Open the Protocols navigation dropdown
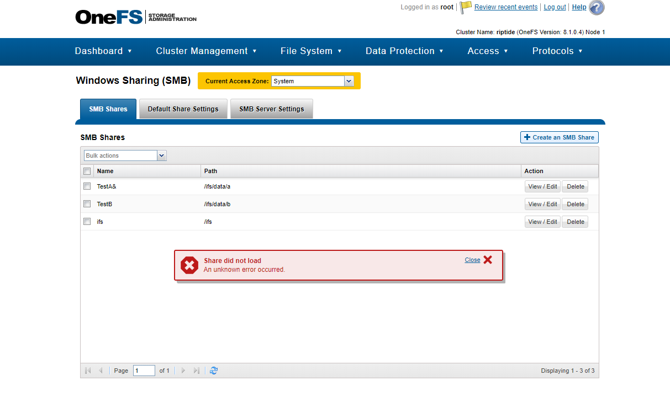Image resolution: width=670 pixels, height=397 pixels. (557, 51)
